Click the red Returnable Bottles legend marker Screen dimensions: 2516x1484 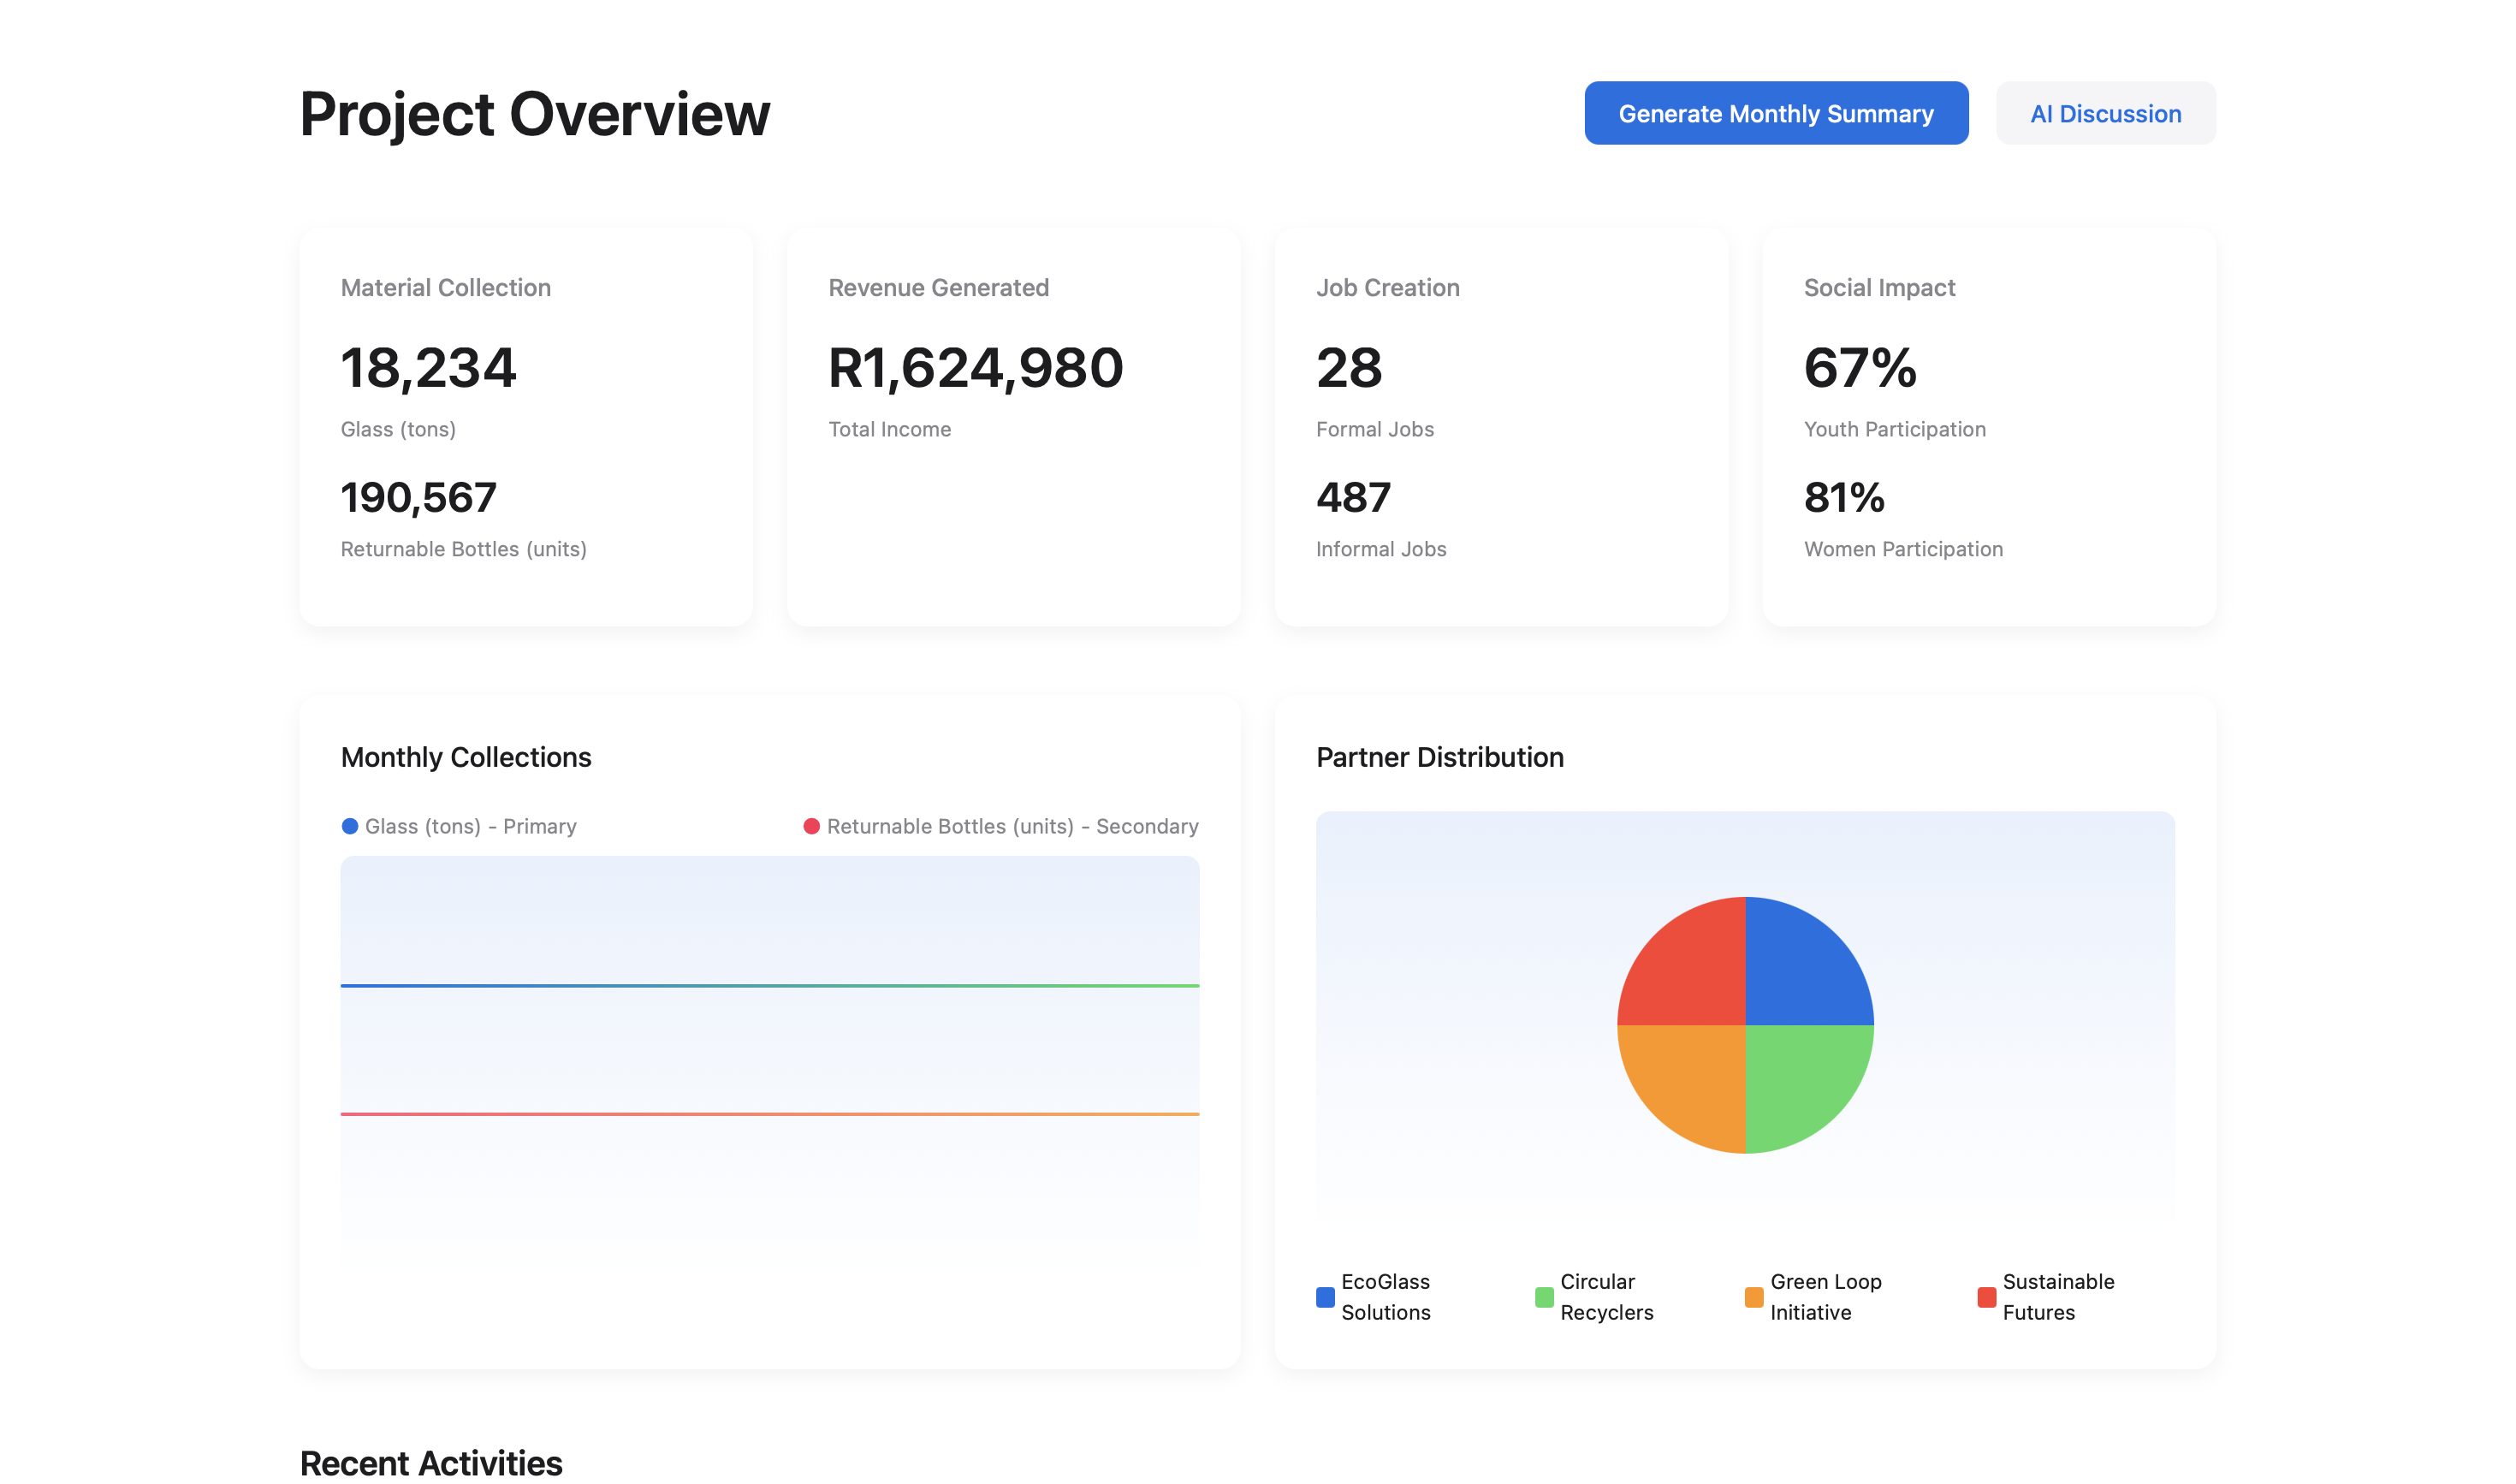pos(811,826)
